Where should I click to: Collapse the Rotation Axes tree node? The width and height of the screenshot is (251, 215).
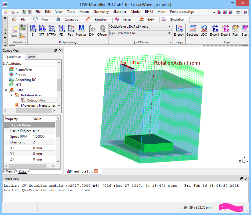pyautogui.click(x=12, y=95)
